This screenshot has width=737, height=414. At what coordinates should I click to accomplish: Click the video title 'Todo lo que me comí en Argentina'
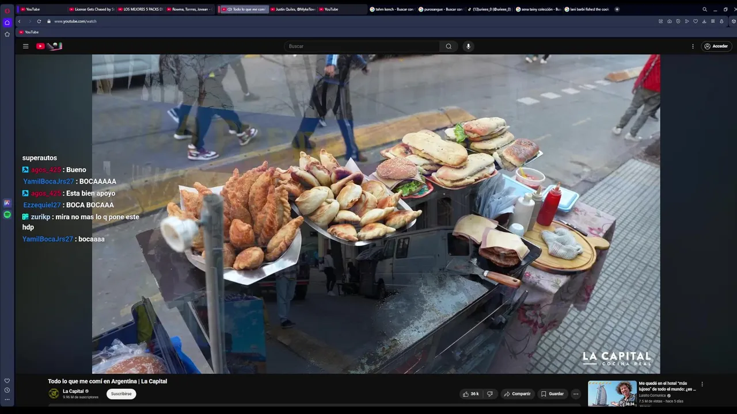(x=107, y=381)
